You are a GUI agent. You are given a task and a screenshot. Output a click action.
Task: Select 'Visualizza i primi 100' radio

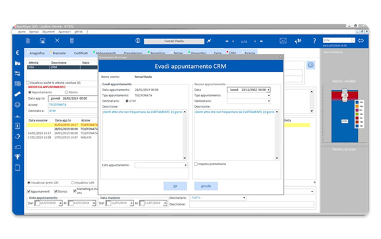(29, 182)
